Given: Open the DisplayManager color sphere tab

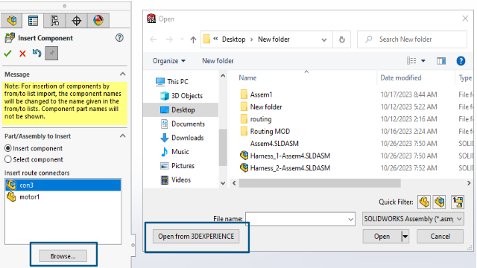Looking at the screenshot, I should (98, 21).
